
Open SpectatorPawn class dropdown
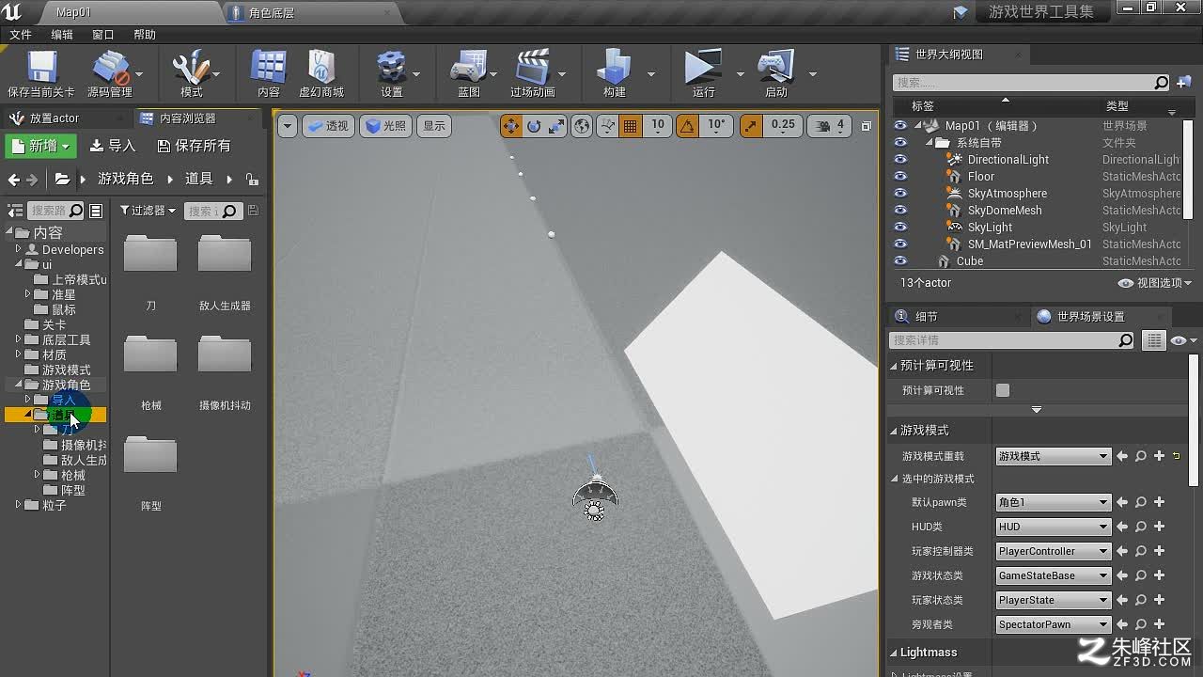coord(1053,624)
